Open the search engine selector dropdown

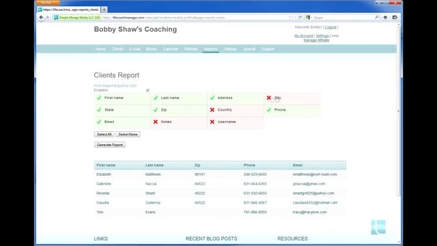point(309,17)
